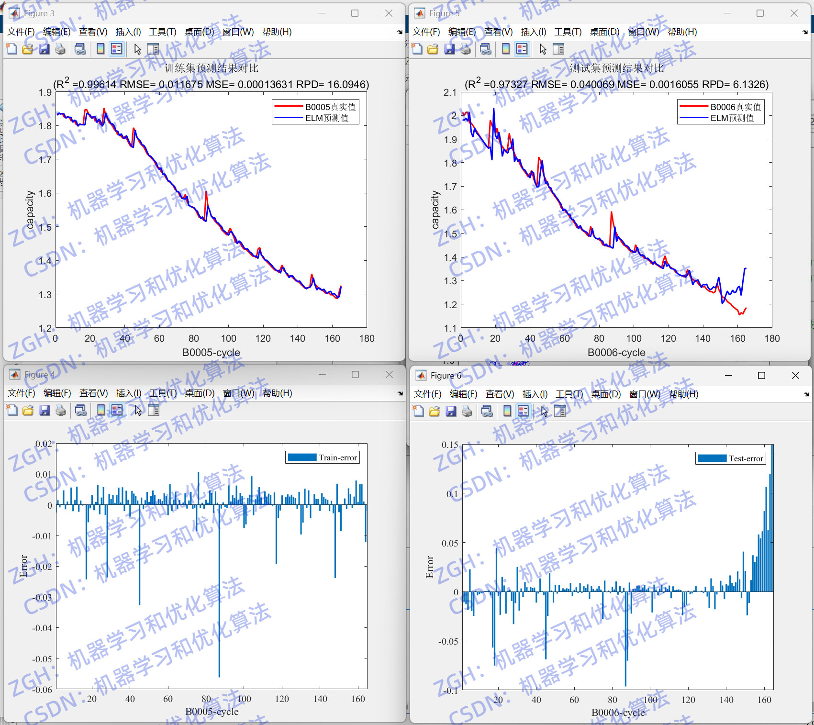This screenshot has width=814, height=725.
Task: Expand 窗口(W) menu in Figure 6
Action: point(645,394)
